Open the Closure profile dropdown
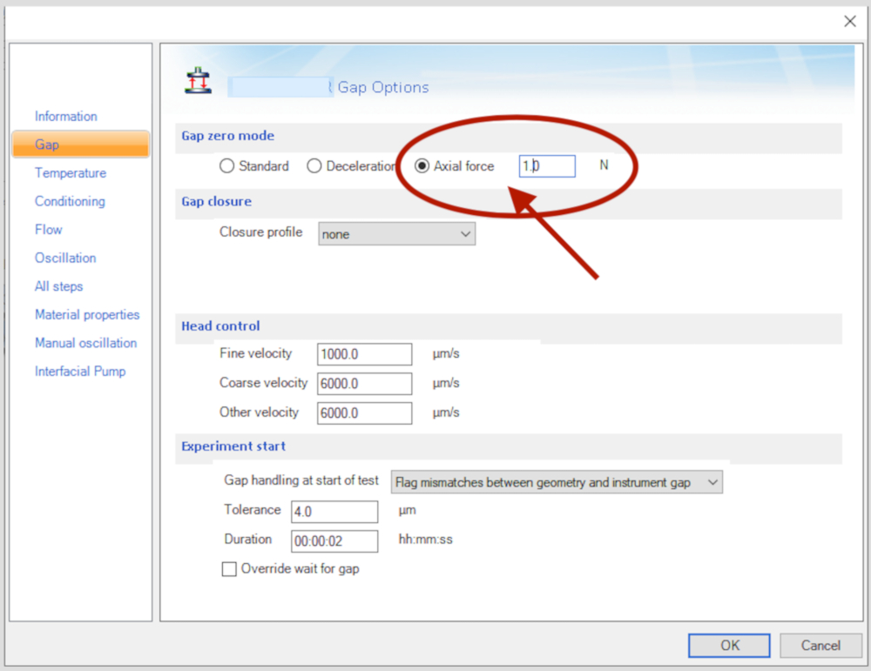This screenshot has width=871, height=671. (396, 234)
